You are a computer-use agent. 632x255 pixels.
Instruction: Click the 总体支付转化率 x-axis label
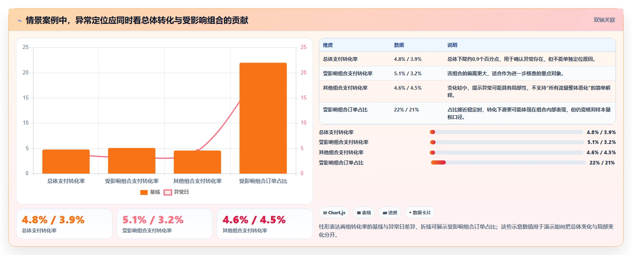[x=66, y=181]
